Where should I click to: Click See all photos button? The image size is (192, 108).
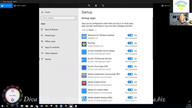point(6,6)
